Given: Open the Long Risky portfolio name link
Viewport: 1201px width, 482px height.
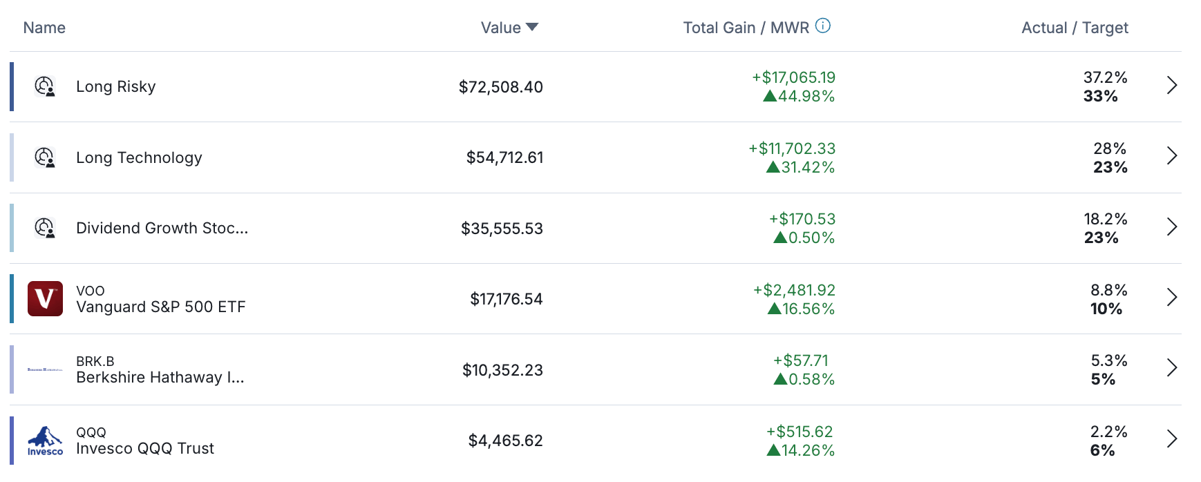Looking at the screenshot, I should (116, 86).
